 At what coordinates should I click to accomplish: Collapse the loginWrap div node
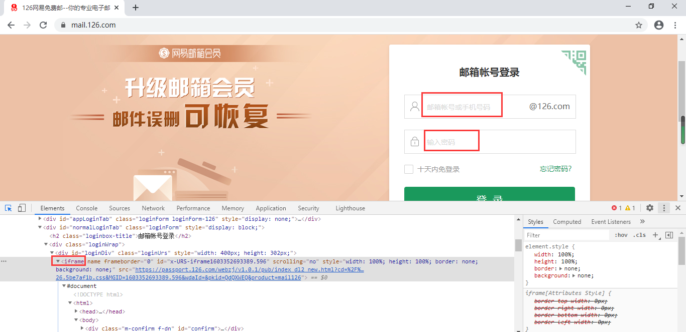click(x=46, y=244)
